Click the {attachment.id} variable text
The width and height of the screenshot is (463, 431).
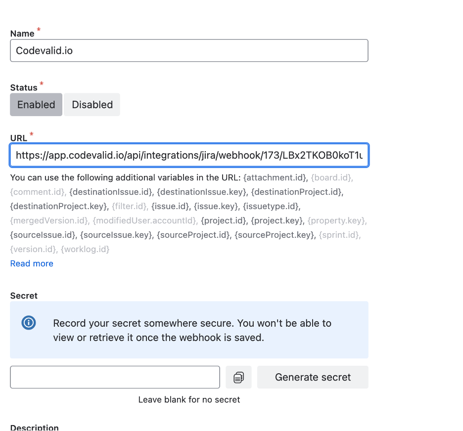coord(275,177)
